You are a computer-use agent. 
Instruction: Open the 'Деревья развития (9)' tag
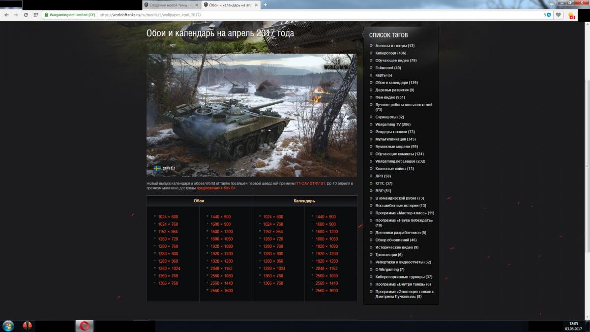pos(395,90)
